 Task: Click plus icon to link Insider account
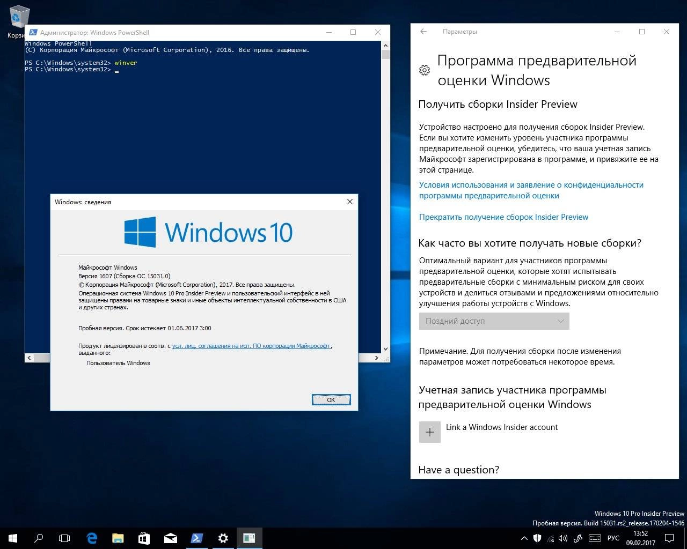tap(430, 432)
